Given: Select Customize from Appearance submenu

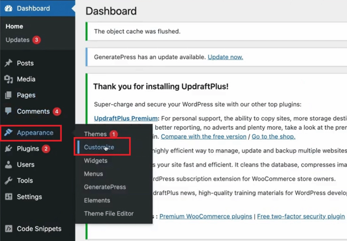Looking at the screenshot, I should coord(99,147).
